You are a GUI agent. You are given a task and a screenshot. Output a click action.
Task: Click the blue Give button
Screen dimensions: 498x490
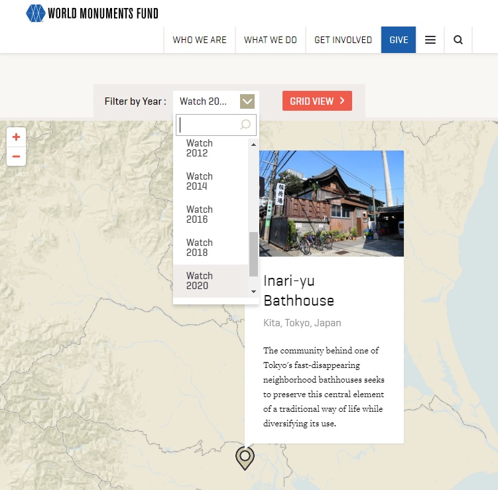tap(399, 40)
